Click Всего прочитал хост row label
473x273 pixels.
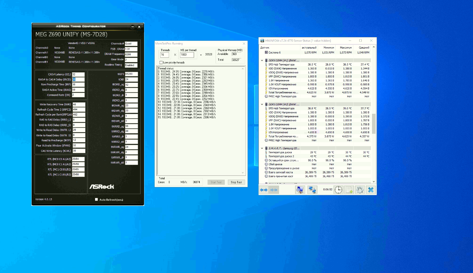click(281, 176)
